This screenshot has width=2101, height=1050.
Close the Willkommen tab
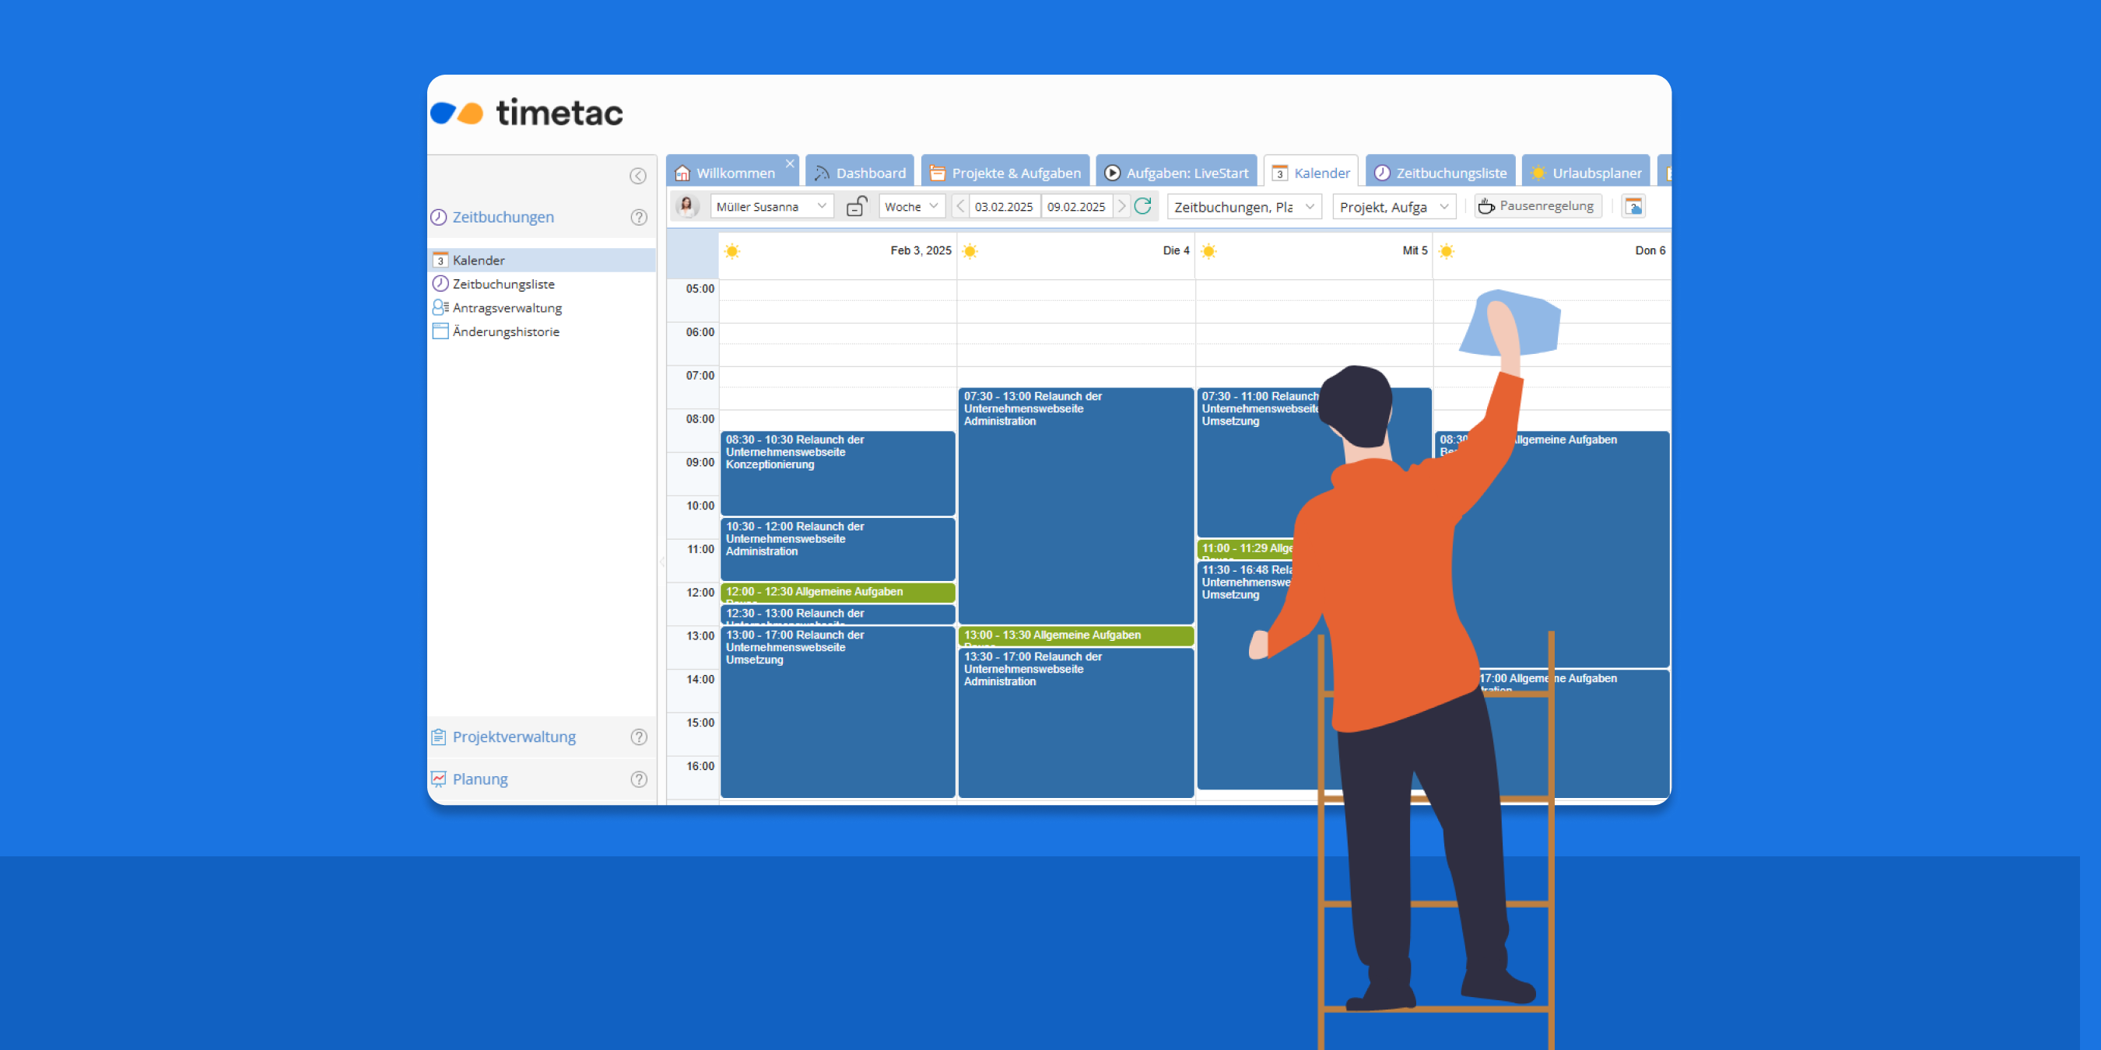tap(790, 164)
